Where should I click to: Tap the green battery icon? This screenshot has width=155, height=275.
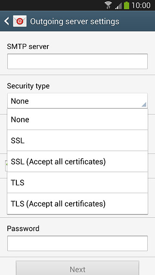[x=127, y=5]
